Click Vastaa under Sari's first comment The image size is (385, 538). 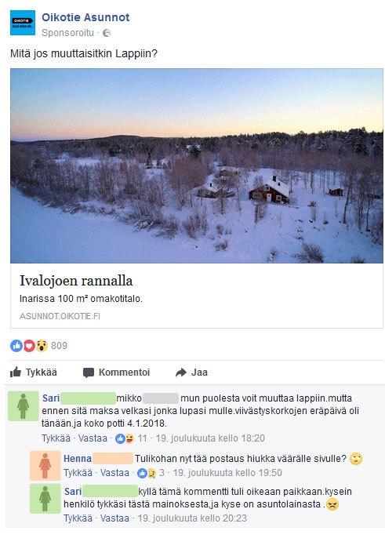point(93,438)
